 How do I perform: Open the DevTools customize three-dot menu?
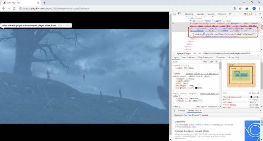click(x=256, y=14)
